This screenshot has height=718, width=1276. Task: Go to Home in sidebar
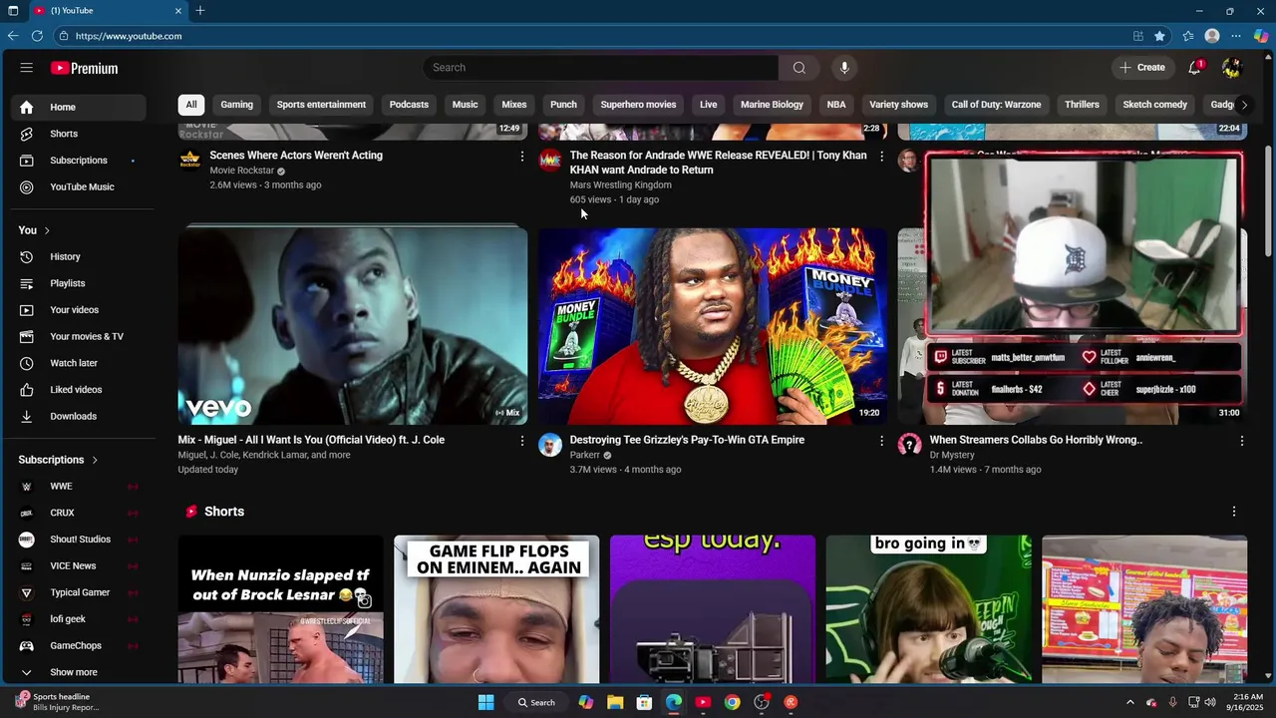(78, 107)
